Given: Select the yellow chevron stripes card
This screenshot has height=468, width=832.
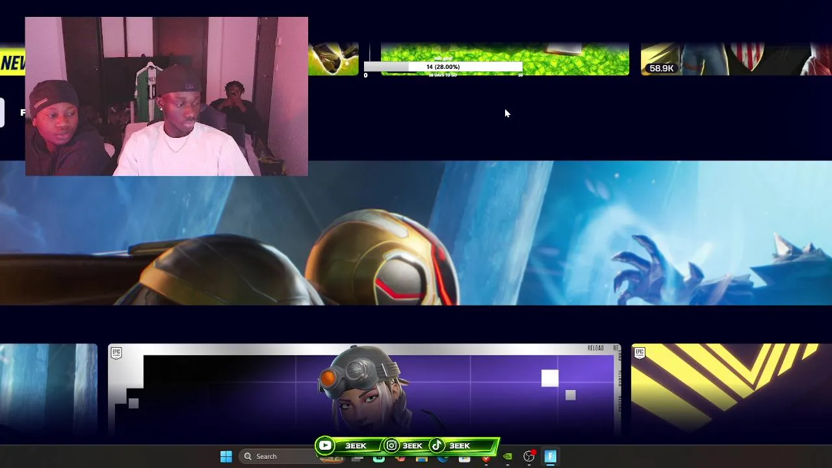Looking at the screenshot, I should point(732,390).
